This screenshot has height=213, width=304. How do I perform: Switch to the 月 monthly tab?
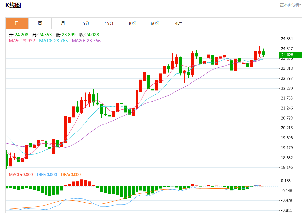(63, 23)
